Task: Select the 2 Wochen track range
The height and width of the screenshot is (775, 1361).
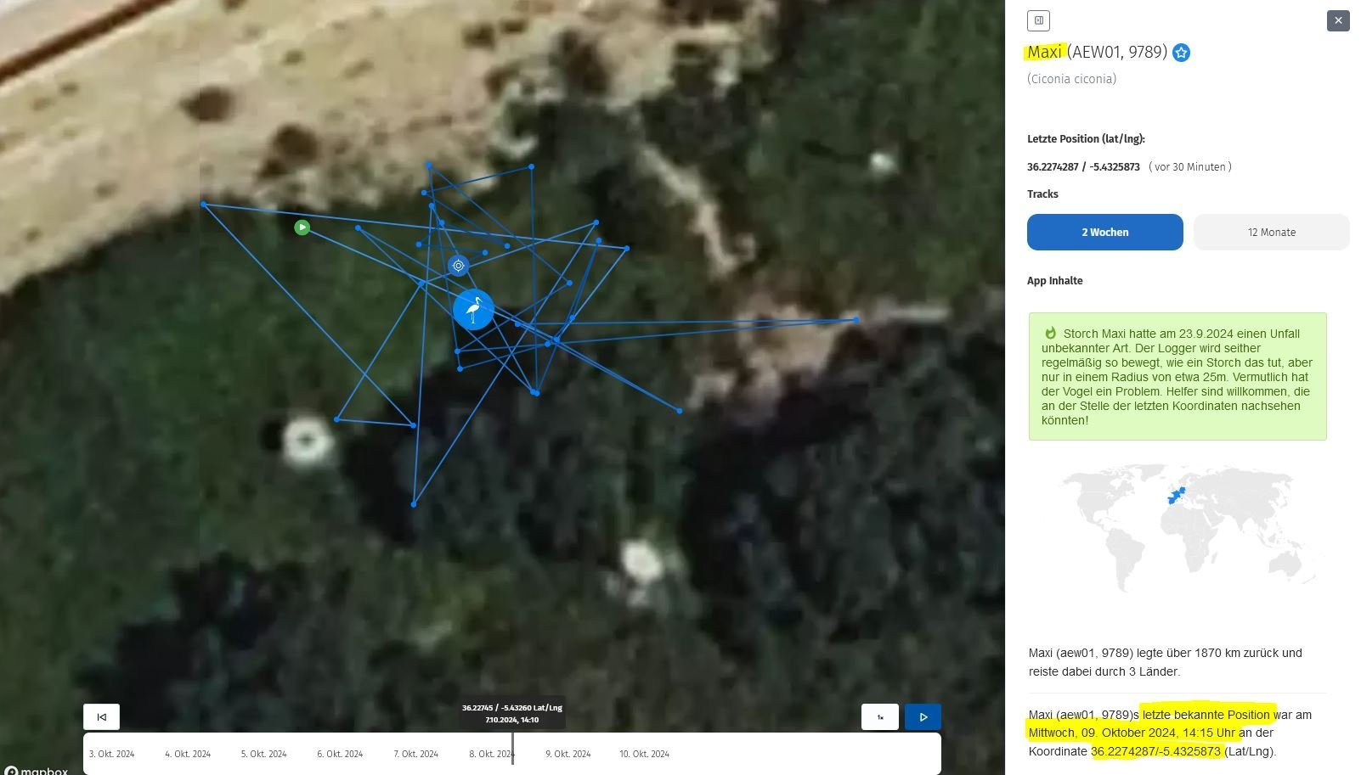Action: point(1104,232)
